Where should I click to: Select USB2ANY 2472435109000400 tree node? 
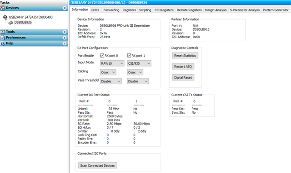coord(30,17)
